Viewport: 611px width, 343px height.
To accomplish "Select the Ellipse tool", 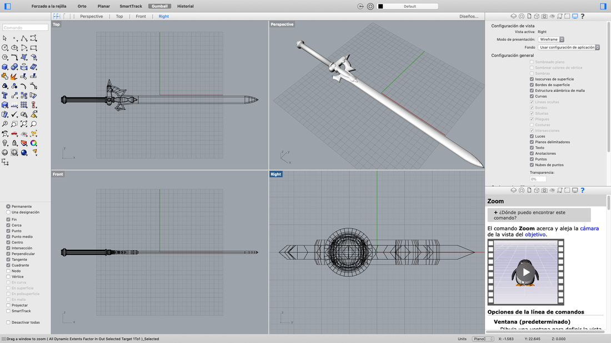I will tap(14, 48).
